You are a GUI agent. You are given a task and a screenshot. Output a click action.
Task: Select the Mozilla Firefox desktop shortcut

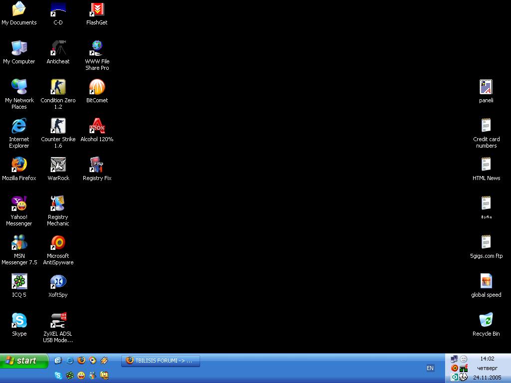point(19,169)
